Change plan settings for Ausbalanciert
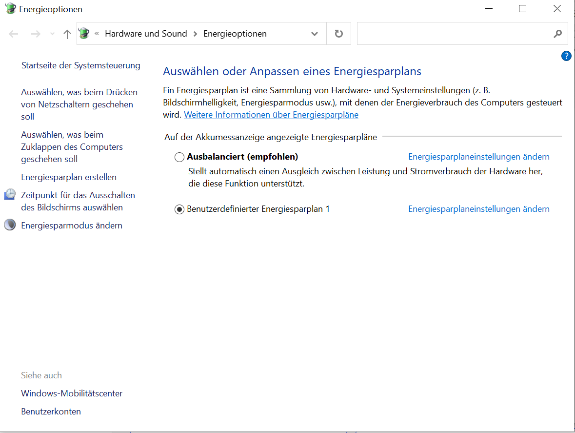 (479, 157)
